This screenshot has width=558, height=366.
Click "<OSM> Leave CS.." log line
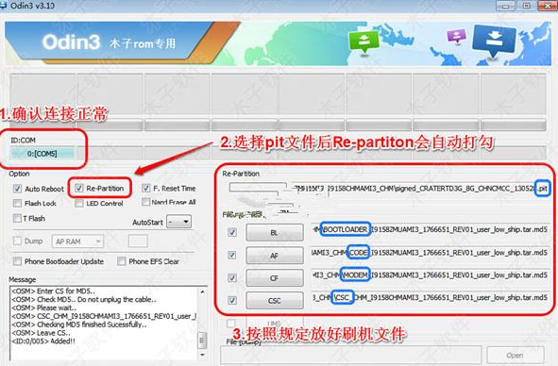click(41, 333)
